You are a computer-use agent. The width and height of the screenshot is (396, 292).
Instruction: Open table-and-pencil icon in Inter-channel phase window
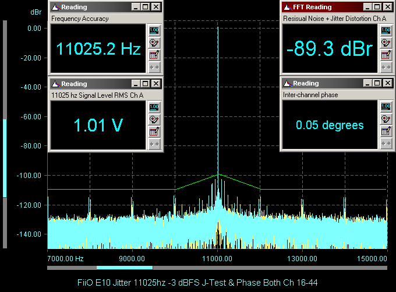click(385, 131)
